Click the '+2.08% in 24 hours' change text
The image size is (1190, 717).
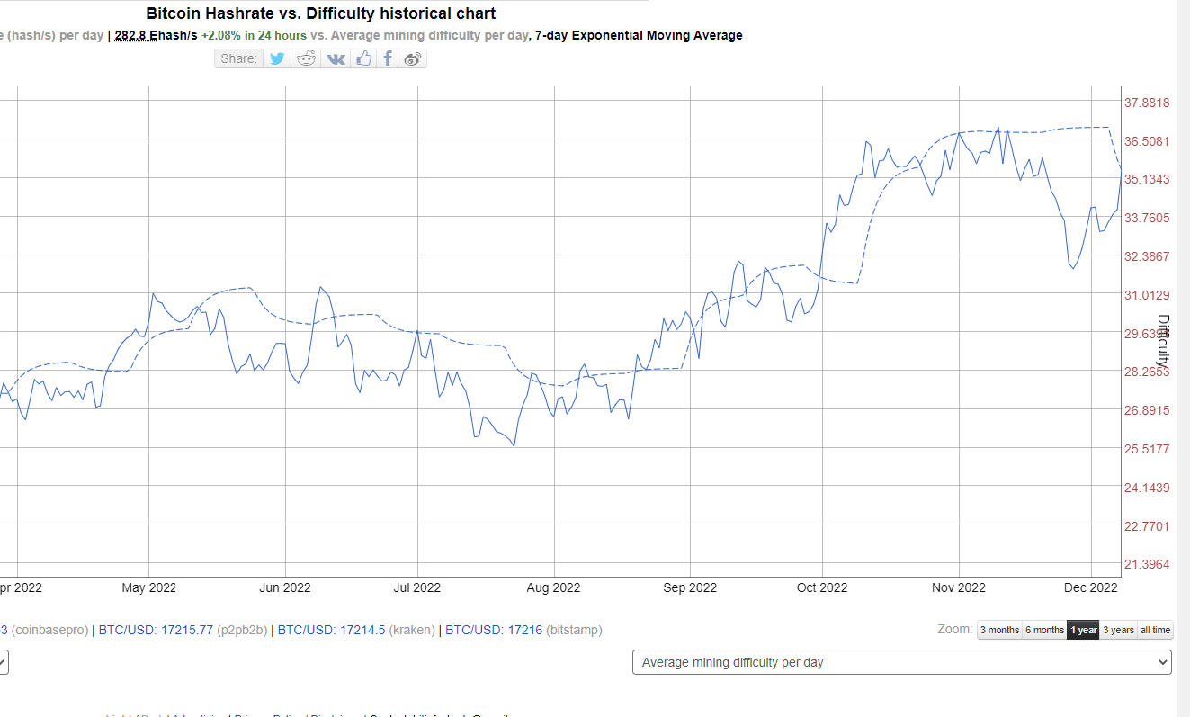click(x=254, y=36)
